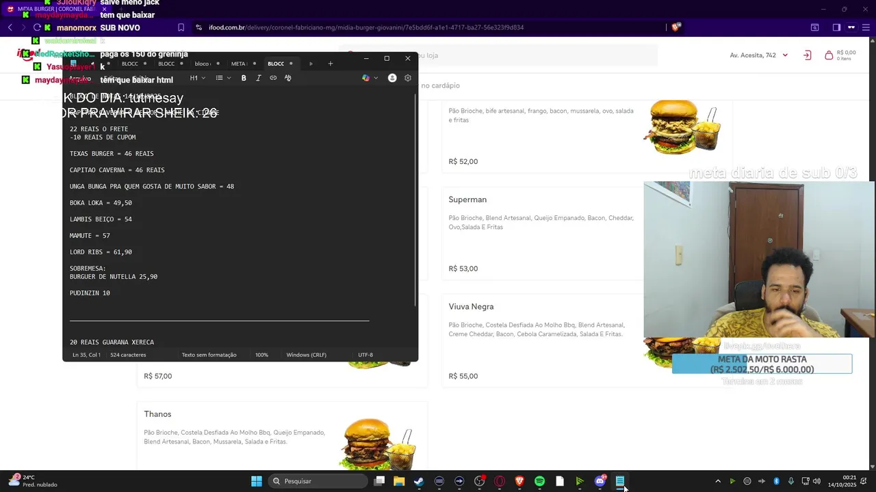Open the Windows Start menu
This screenshot has height=492, width=876.
(x=256, y=481)
